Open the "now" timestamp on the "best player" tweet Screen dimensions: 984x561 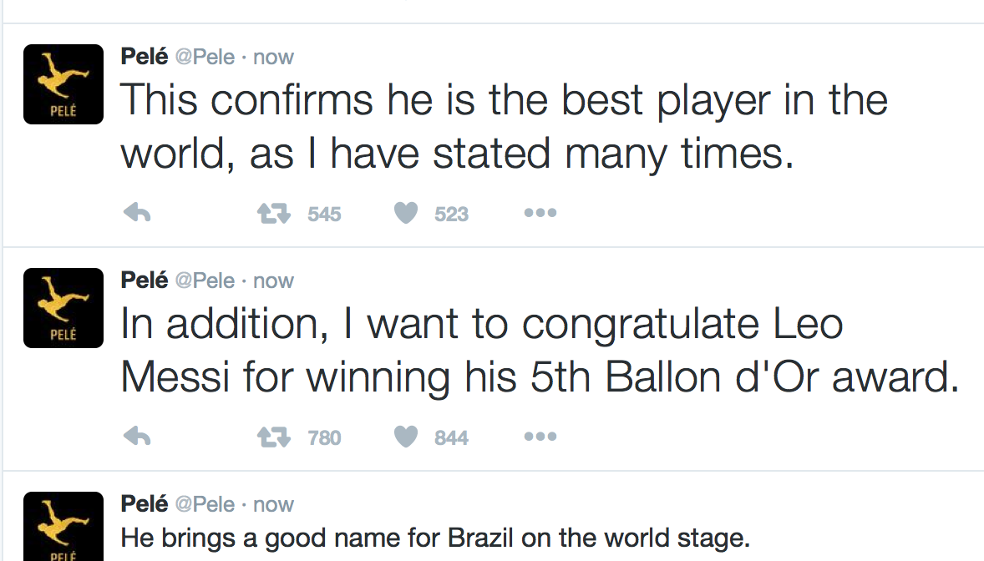273,58
